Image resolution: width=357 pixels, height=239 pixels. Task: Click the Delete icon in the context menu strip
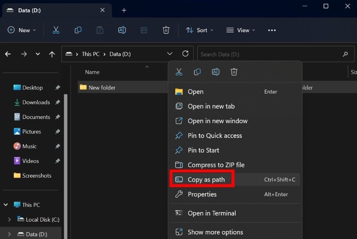[x=234, y=72]
